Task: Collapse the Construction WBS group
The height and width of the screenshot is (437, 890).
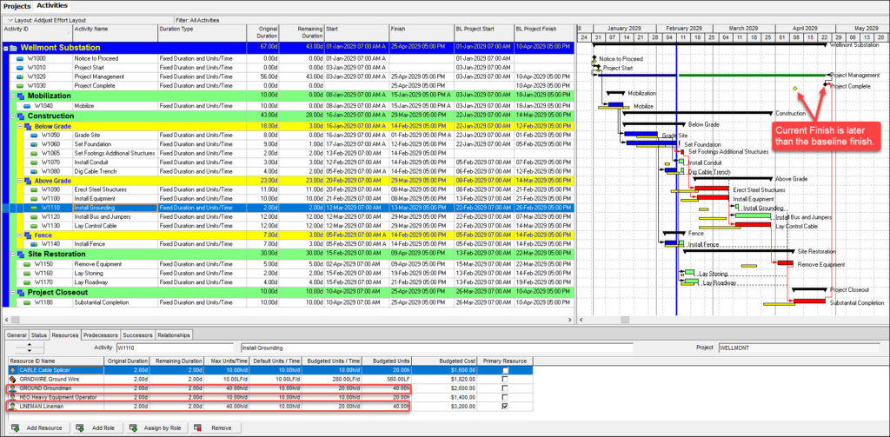Action: tap(11, 116)
